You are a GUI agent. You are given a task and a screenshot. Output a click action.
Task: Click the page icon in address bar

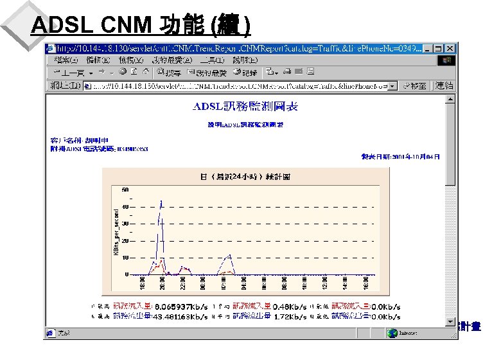tap(87, 86)
